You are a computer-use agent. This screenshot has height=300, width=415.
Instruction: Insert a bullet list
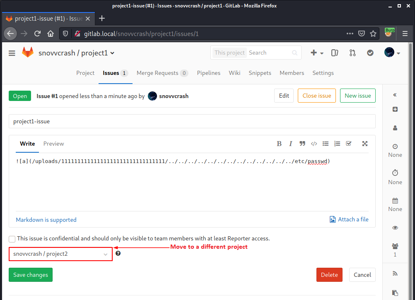pyautogui.click(x=326, y=144)
